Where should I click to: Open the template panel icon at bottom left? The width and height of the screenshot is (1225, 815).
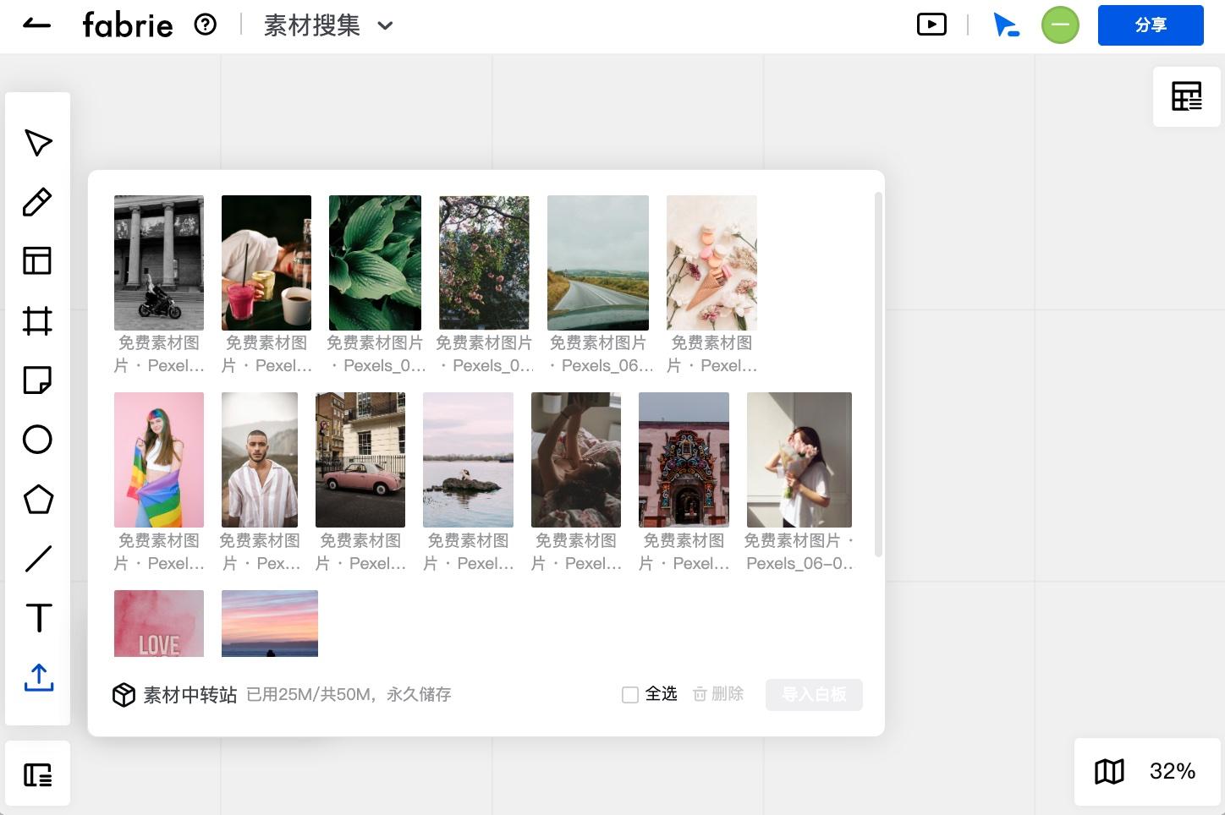[x=37, y=773]
